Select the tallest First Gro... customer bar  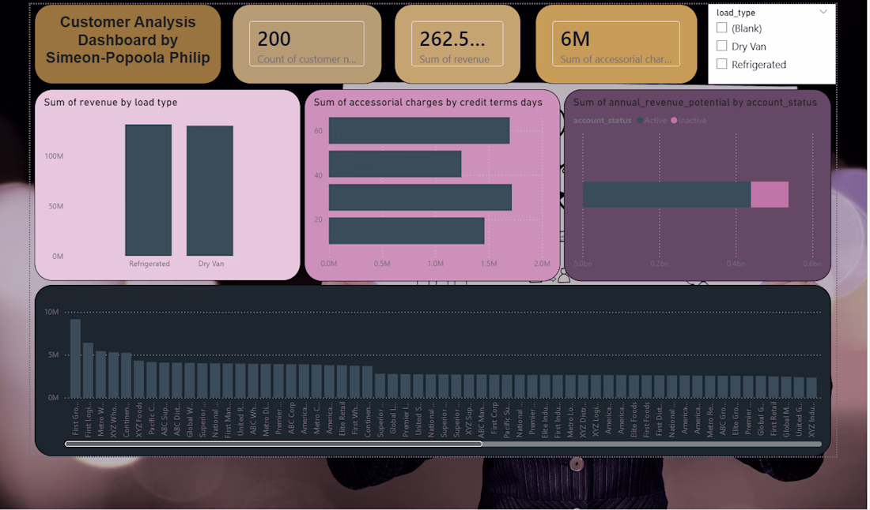[75, 358]
